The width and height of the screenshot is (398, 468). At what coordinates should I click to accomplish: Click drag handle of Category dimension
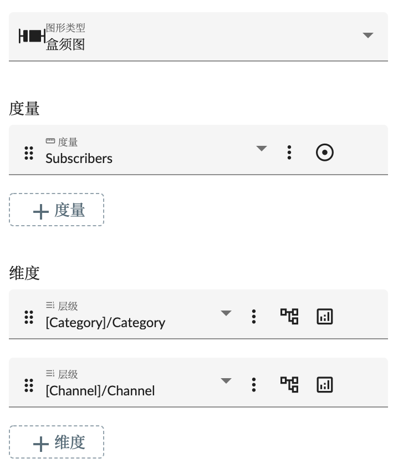coord(29,317)
